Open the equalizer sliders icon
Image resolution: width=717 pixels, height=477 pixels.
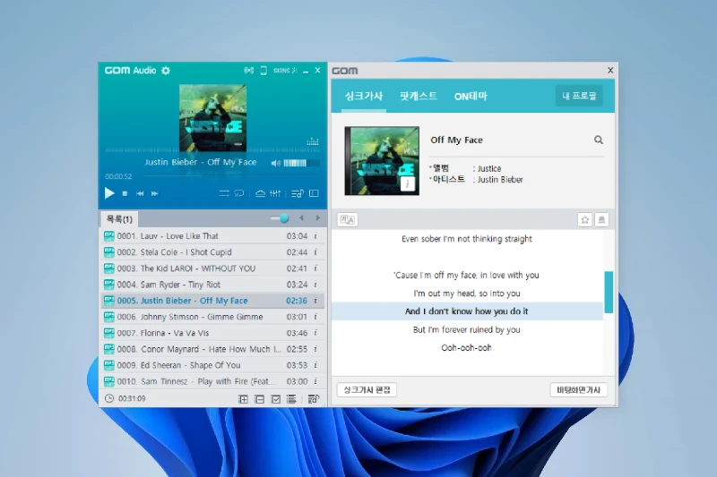click(x=275, y=193)
